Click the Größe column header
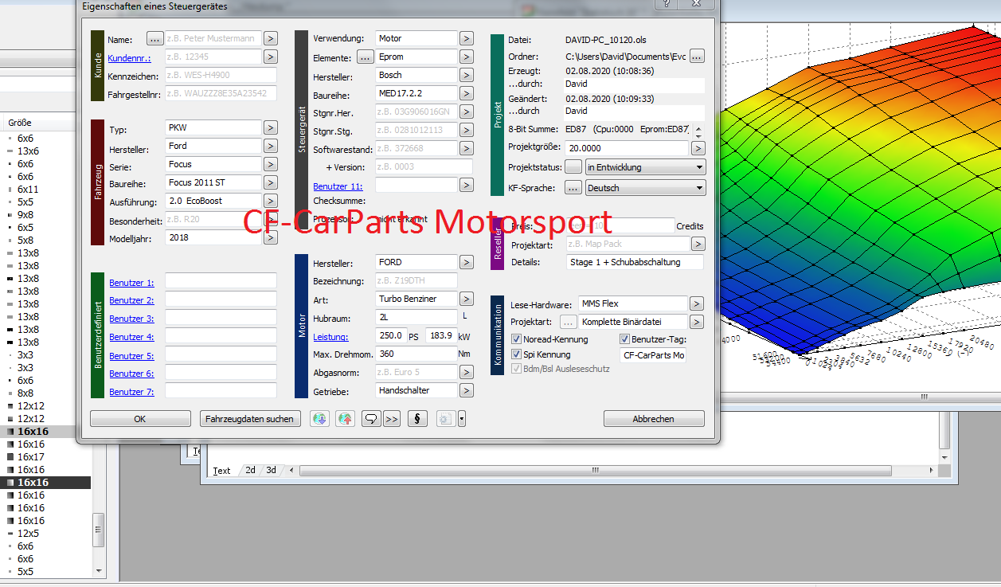This screenshot has height=587, width=1001. 20,123
